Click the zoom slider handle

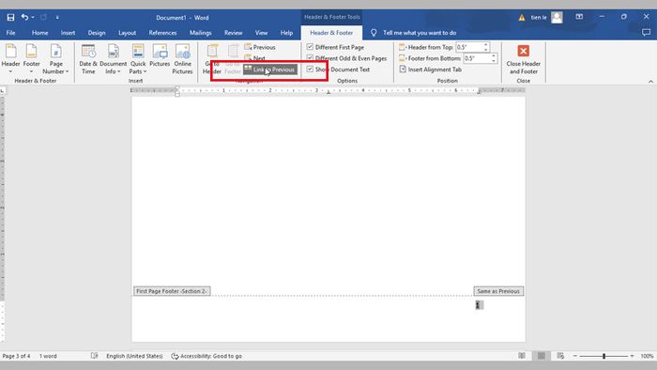(x=604, y=356)
